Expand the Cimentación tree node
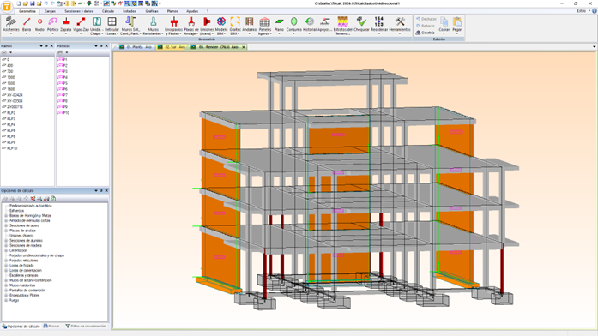Viewport: 598px width, 336px height. (x=6, y=250)
